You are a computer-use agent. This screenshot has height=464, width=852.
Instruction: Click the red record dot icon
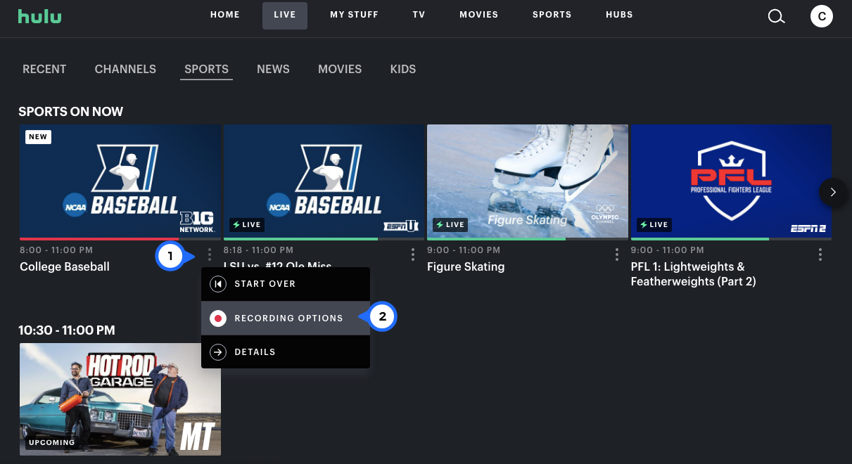coord(218,318)
